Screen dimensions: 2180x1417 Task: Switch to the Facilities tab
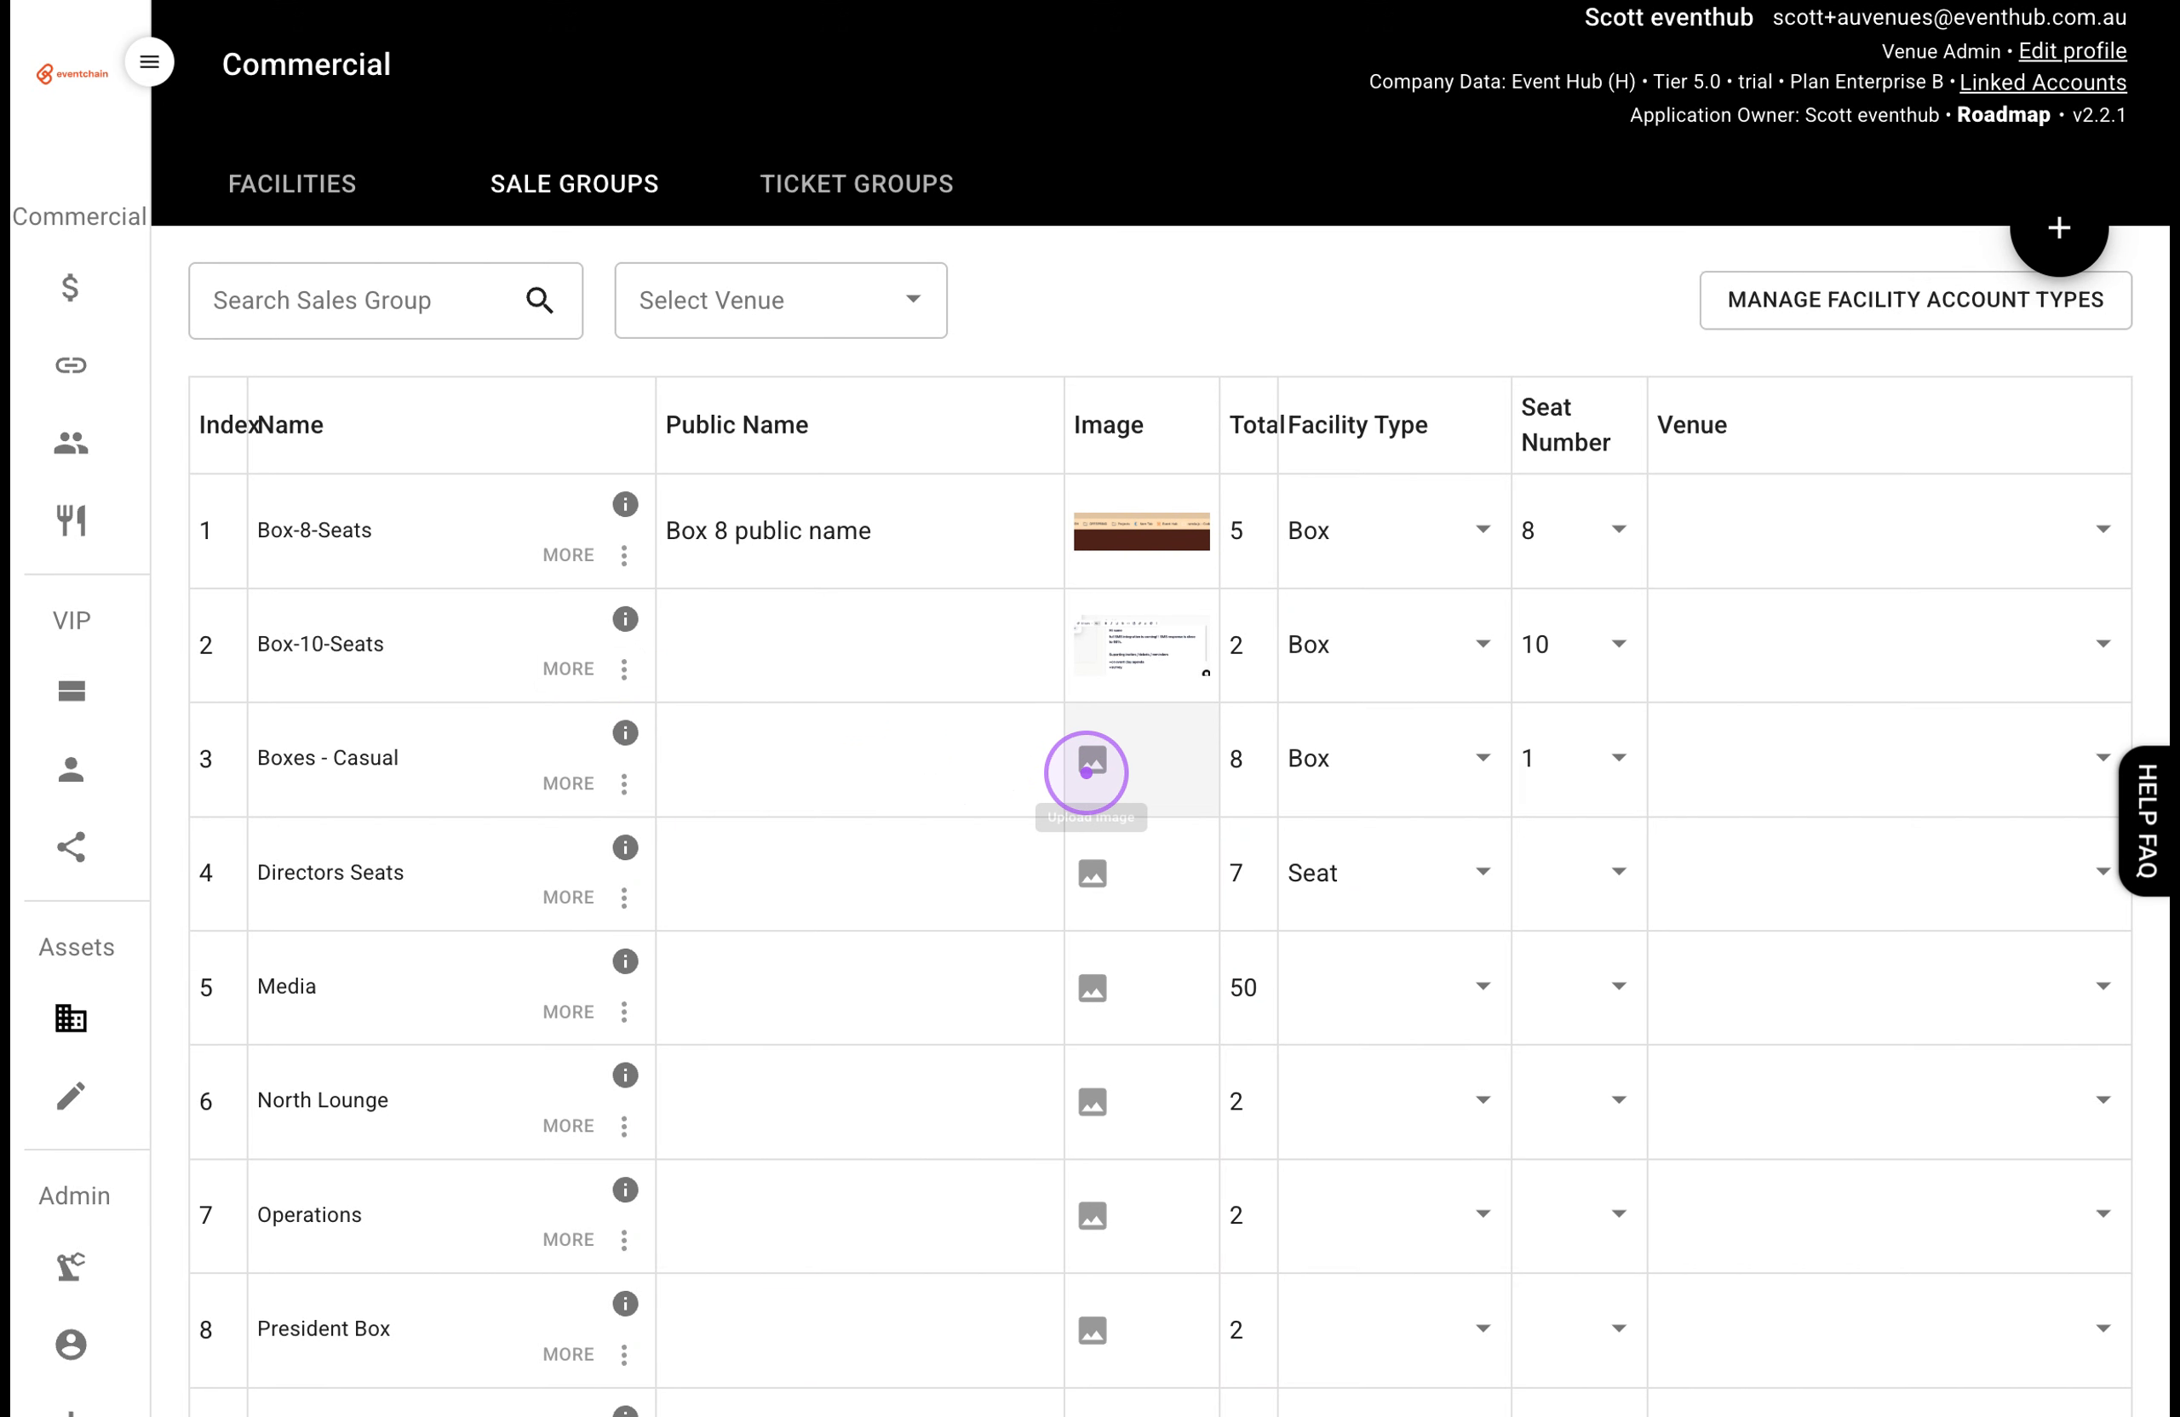[x=292, y=184]
